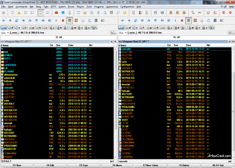The width and height of the screenshot is (235, 168).
Task: Refresh the left panel with reload icon
Action: (x=17, y=20)
